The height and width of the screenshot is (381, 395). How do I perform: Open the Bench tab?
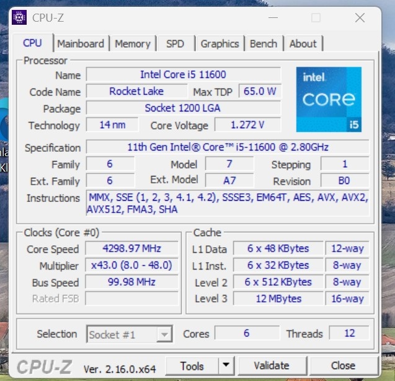(264, 44)
